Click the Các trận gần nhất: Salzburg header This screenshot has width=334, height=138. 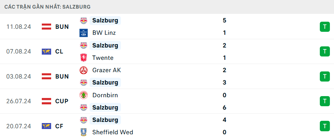tap(47, 7)
